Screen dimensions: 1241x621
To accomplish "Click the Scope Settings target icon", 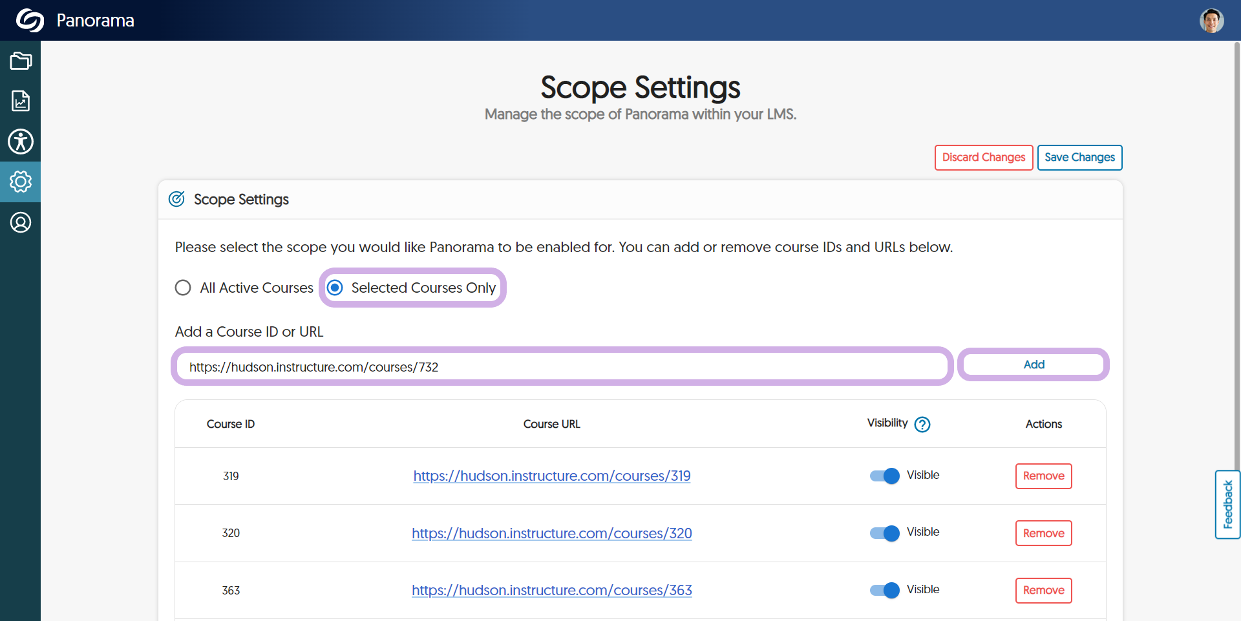I will 176,199.
